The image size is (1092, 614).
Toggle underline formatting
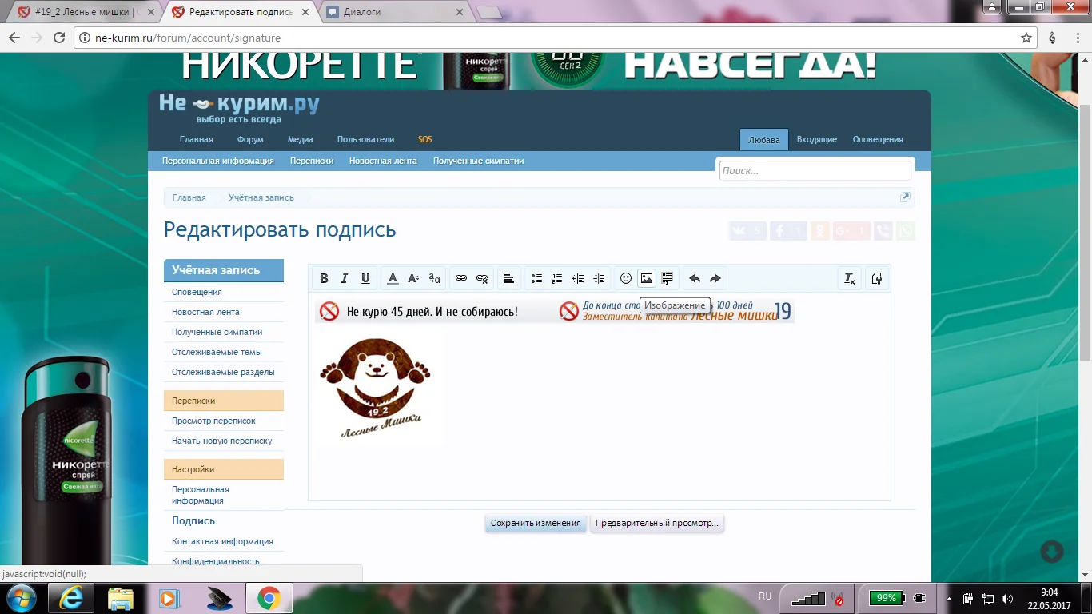[365, 278]
